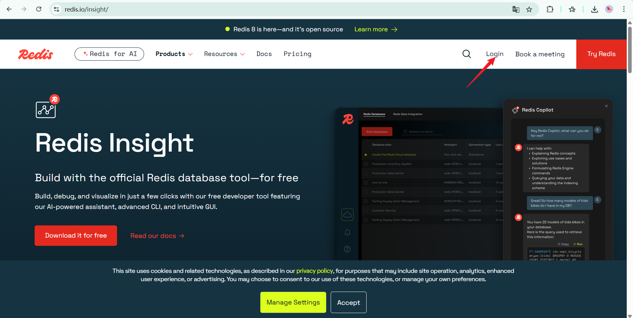
Task: Open site information icon in address bar
Action: [x=57, y=9]
